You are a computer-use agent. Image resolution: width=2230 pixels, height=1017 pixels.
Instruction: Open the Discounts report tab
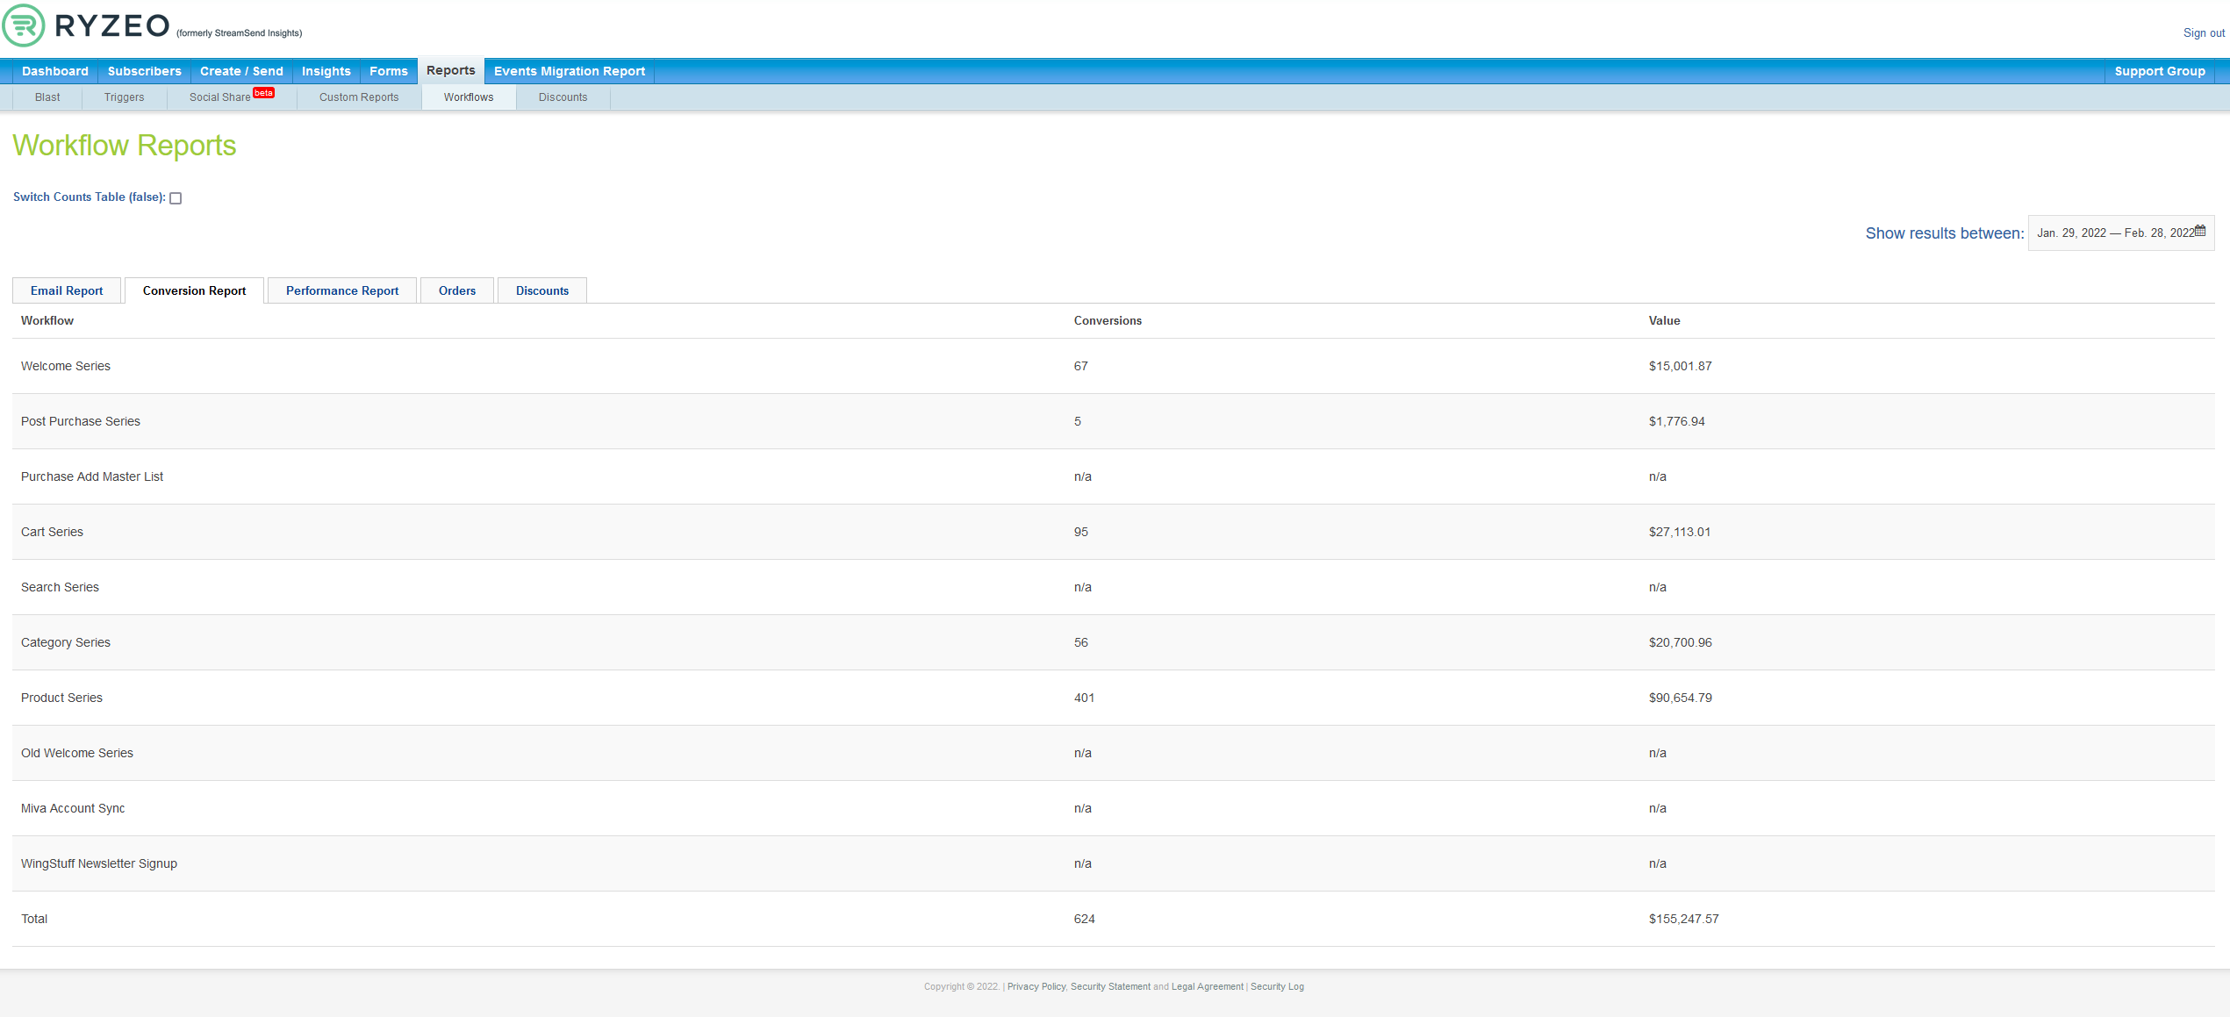pos(541,290)
